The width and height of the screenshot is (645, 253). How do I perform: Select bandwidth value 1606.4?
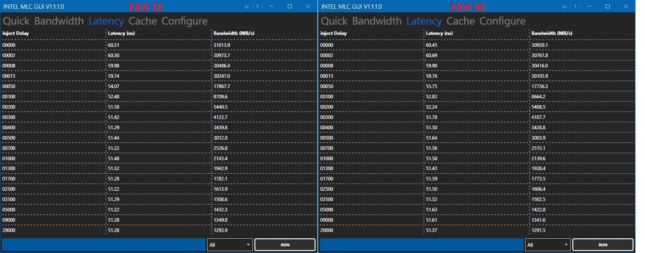539,189
